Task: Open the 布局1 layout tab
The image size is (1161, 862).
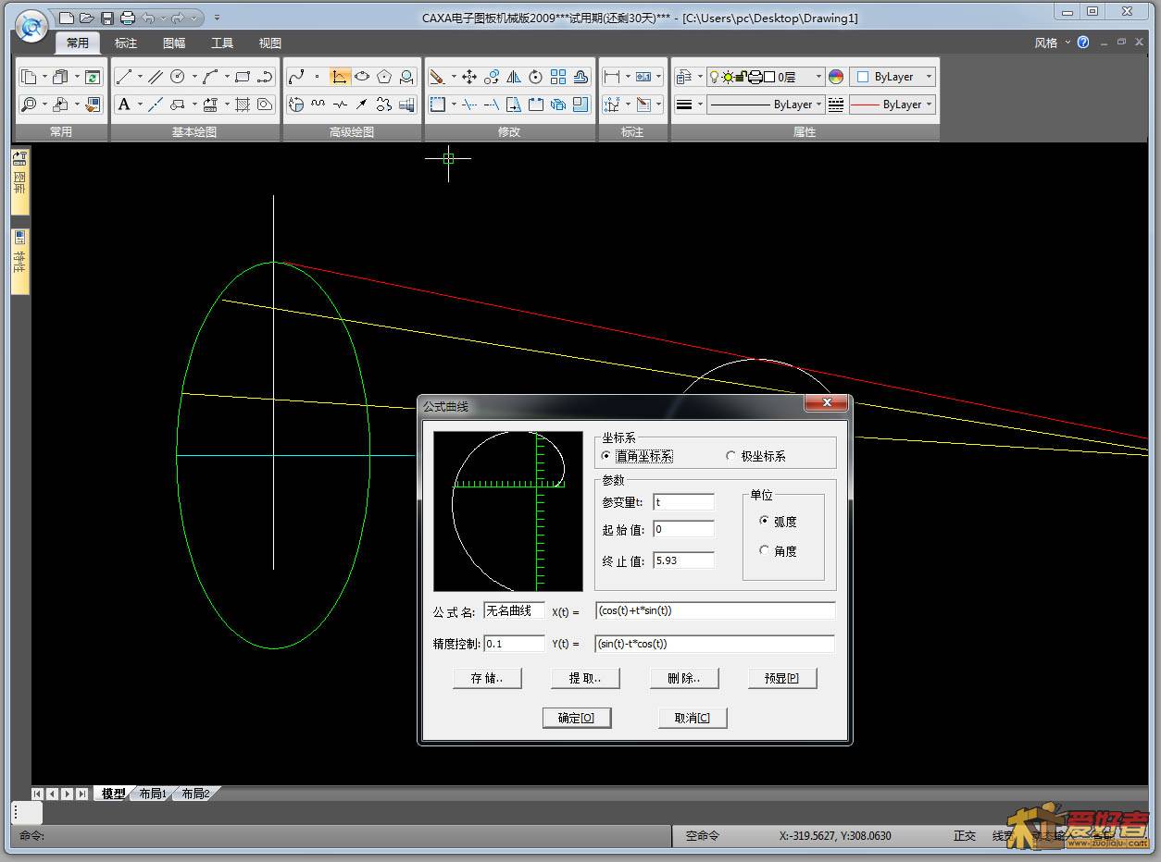Action: coord(152,794)
